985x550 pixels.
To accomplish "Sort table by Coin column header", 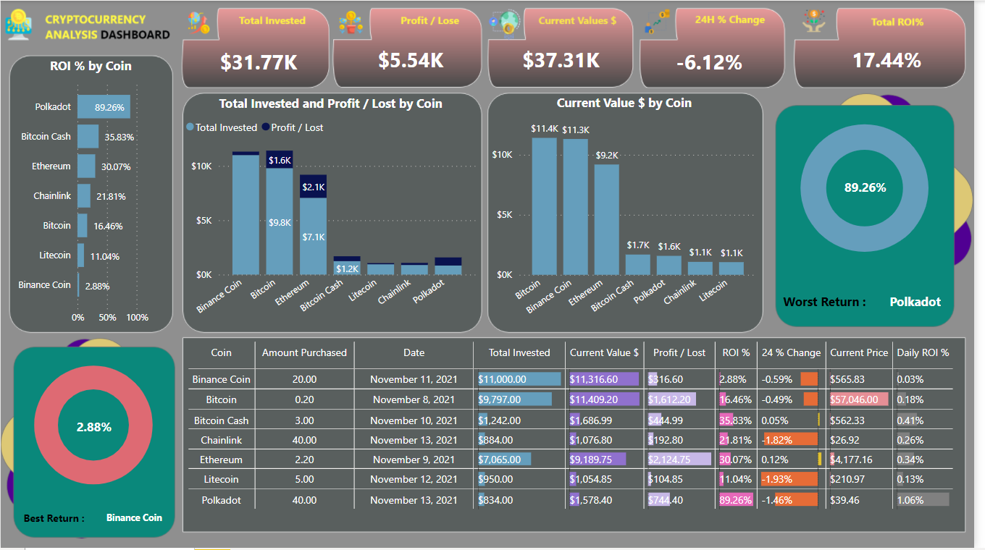I will coord(221,352).
